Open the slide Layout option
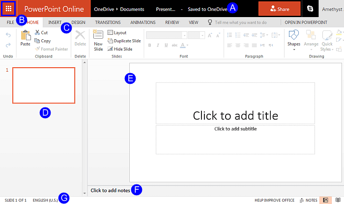This screenshot has height=204, width=344. click(x=117, y=33)
